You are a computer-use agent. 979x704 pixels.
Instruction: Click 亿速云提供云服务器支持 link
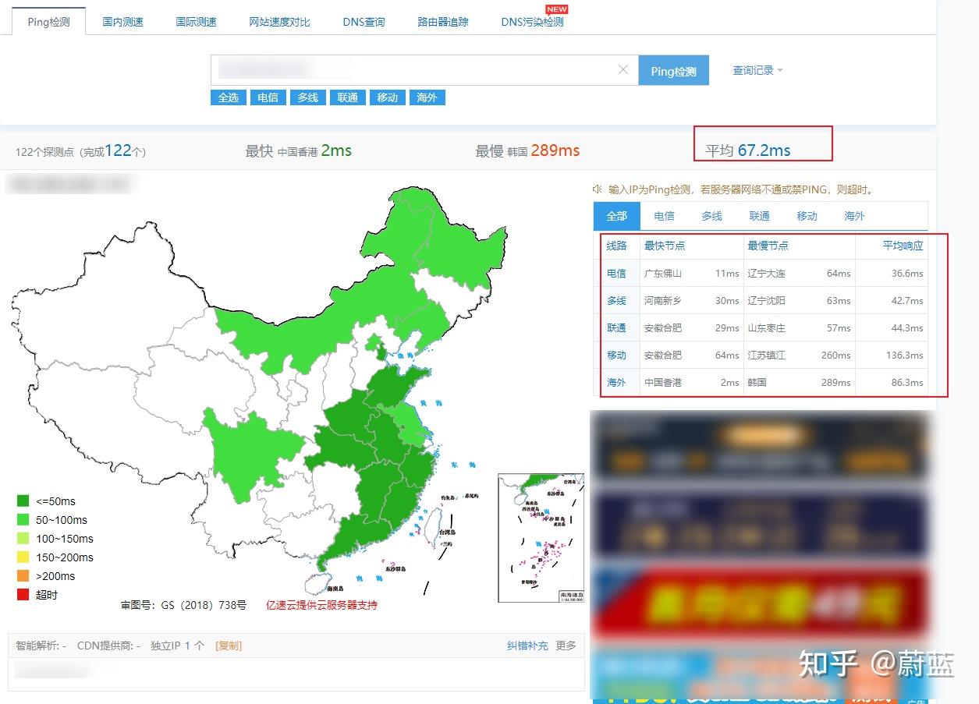321,605
